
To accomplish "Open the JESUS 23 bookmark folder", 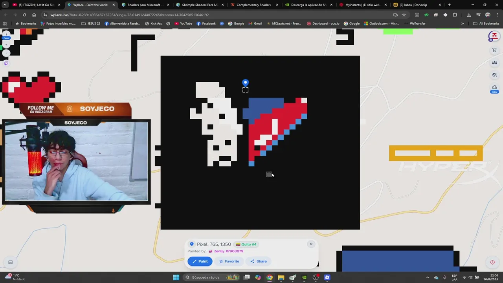I will [x=91, y=24].
